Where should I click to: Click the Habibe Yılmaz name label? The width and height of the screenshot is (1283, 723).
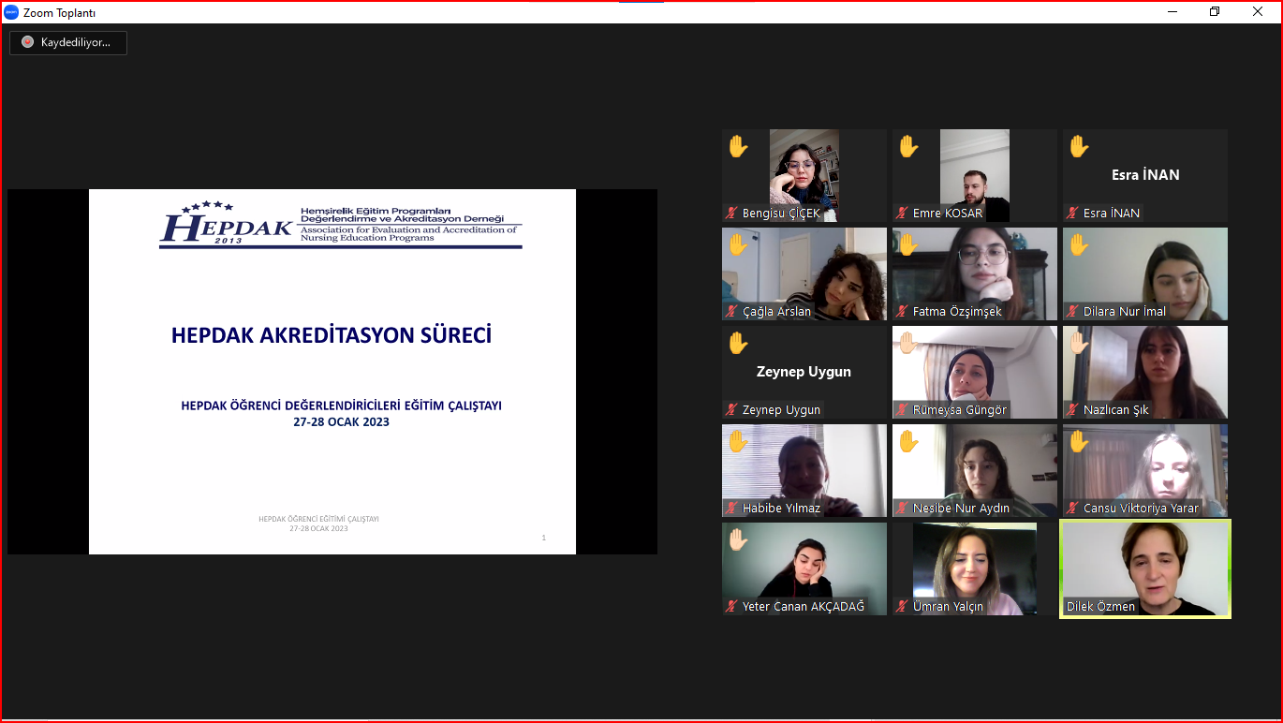(x=781, y=509)
